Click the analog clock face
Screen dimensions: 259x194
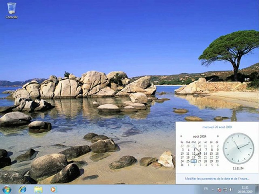238,148
